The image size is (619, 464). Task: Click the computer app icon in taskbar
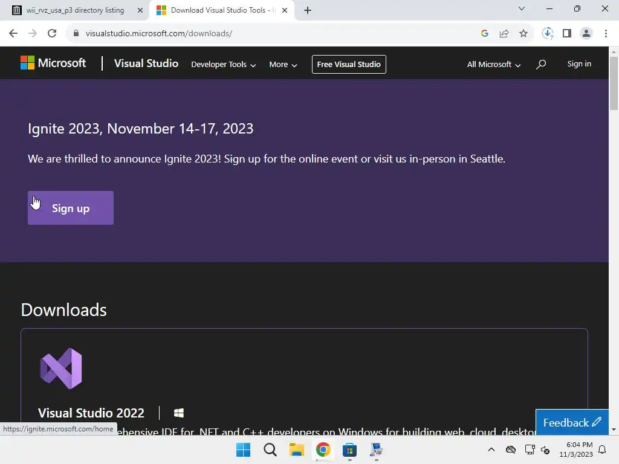[x=376, y=449]
